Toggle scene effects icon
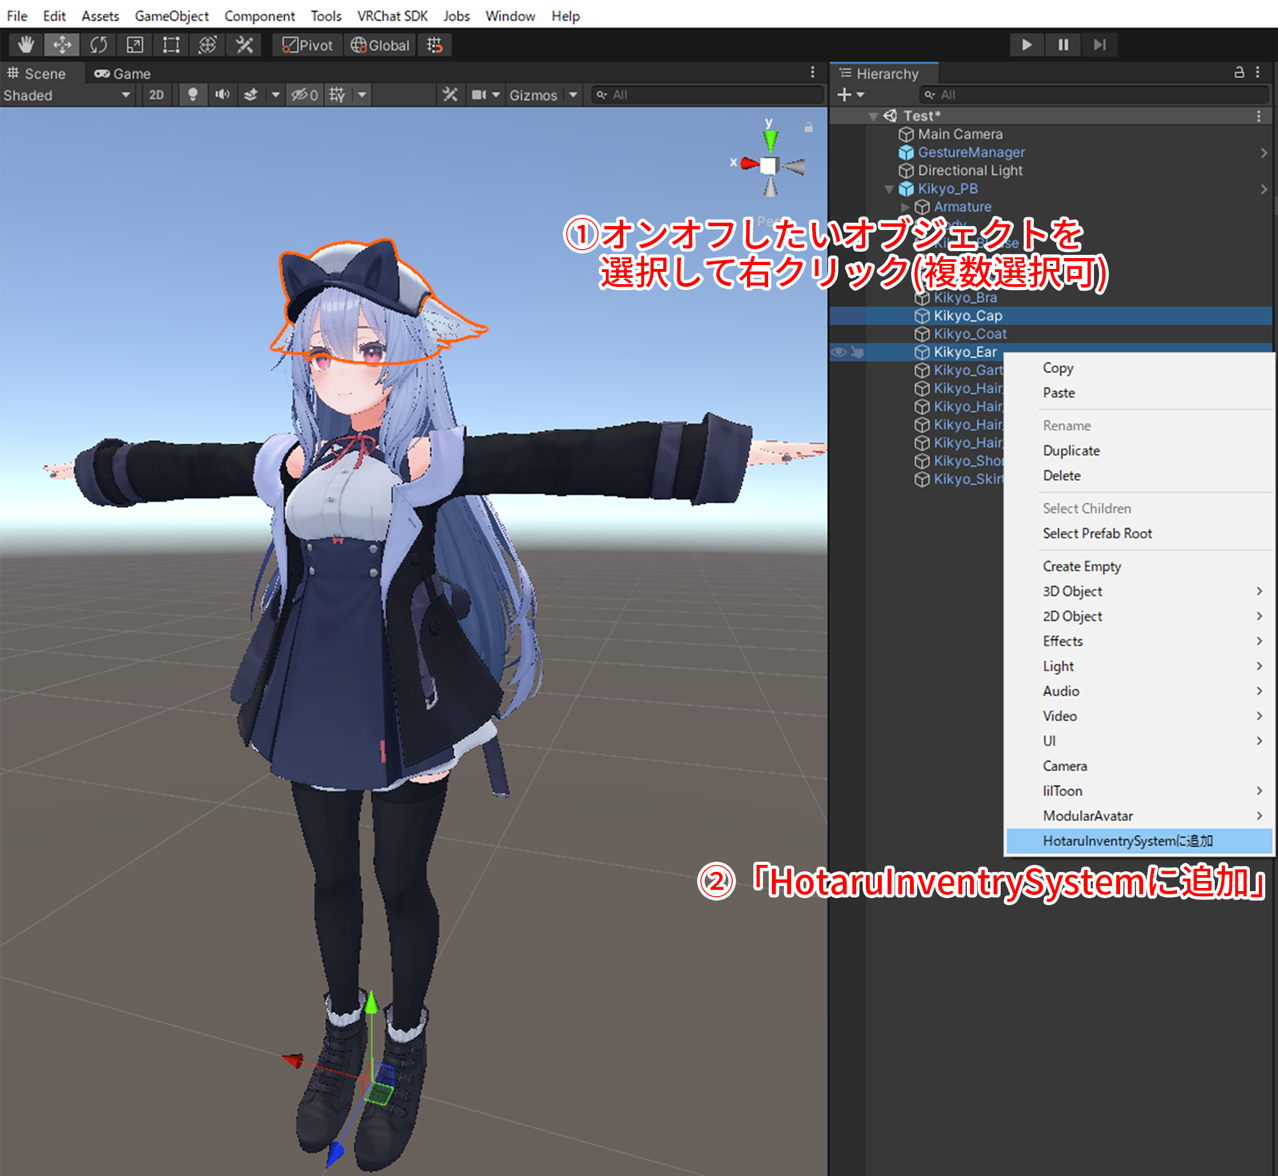1278x1176 pixels. pos(250,95)
